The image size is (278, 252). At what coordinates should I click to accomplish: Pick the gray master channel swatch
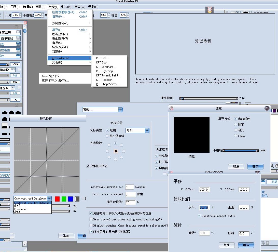coord(77,199)
